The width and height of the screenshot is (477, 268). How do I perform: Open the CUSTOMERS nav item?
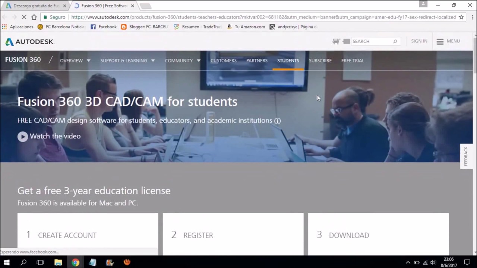pos(224,61)
